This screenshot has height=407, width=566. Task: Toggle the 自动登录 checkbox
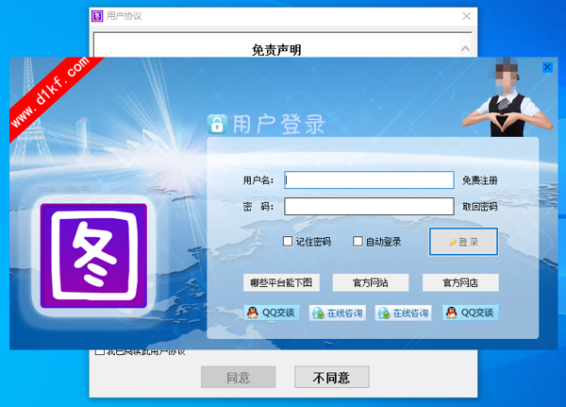click(x=358, y=242)
